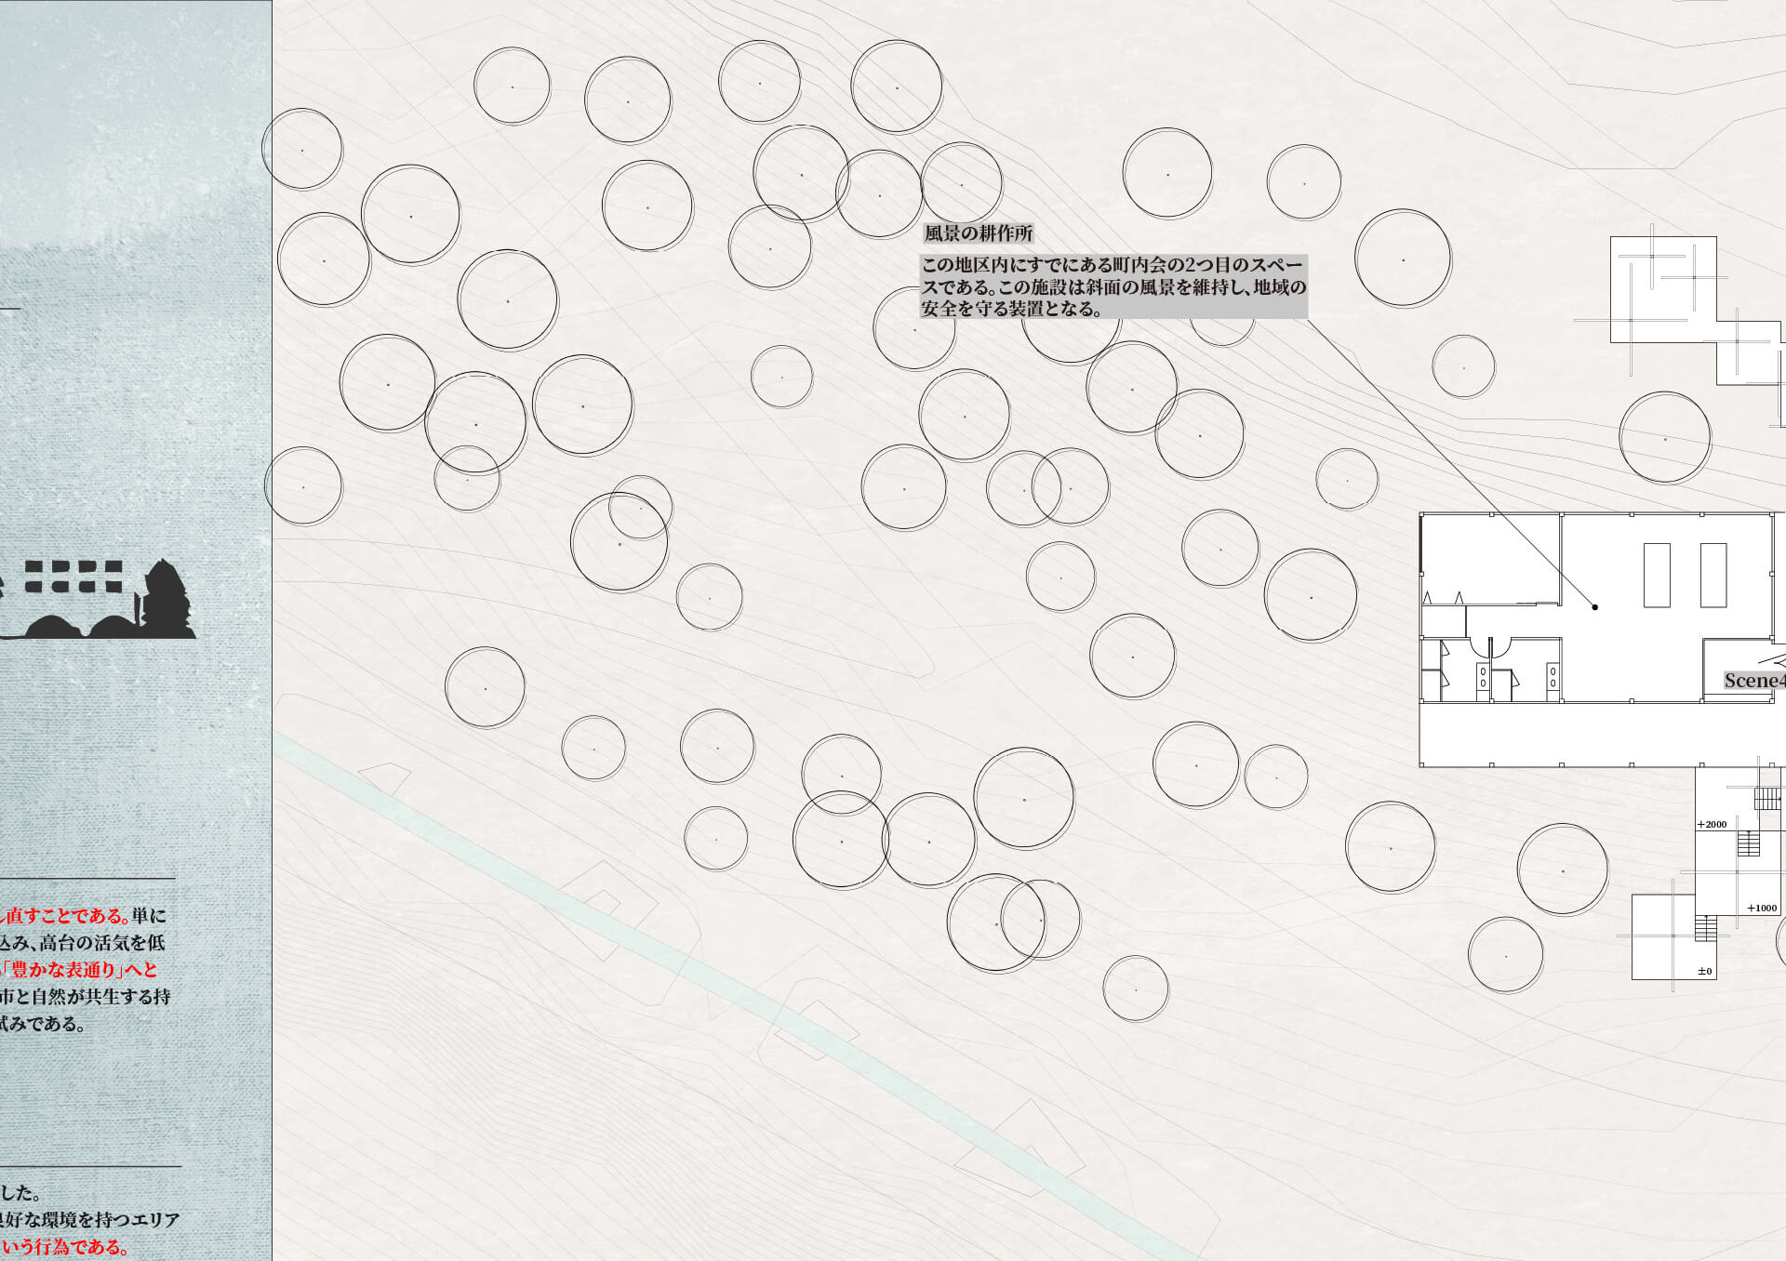Click the right rectangular table in main room
Viewport: 1786px width, 1261px height.
click(1713, 575)
